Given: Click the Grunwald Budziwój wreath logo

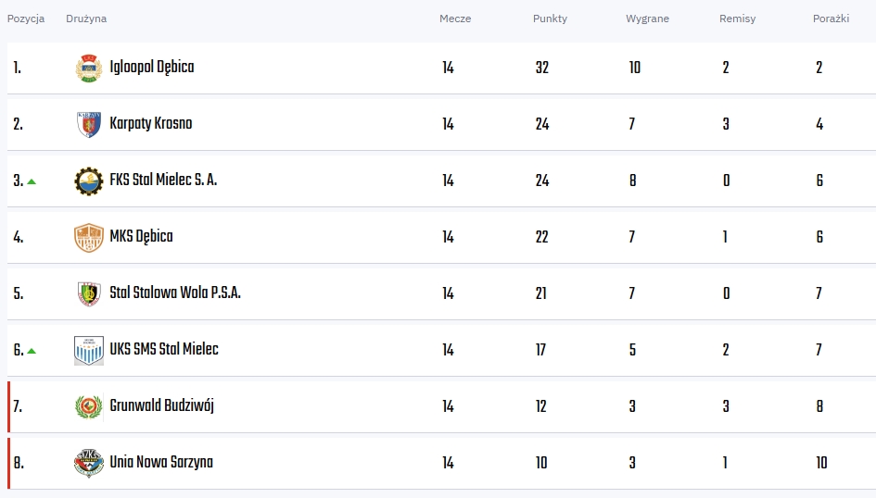Looking at the screenshot, I should click(x=89, y=407).
